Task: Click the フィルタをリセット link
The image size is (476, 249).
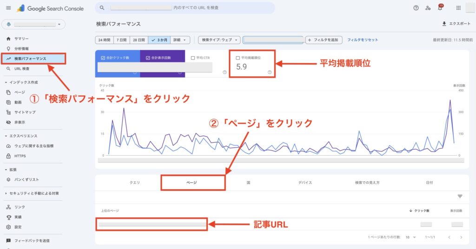Action: point(363,40)
